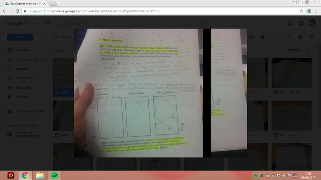Click the next image preview on right
This screenshot has height=180, width=321.
point(229,93)
